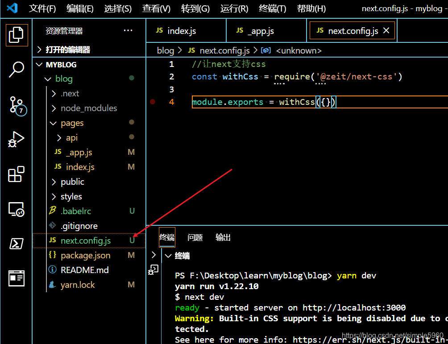Open the bottom layout icon in activity bar
The width and height of the screenshot is (448, 344).
pos(16,278)
